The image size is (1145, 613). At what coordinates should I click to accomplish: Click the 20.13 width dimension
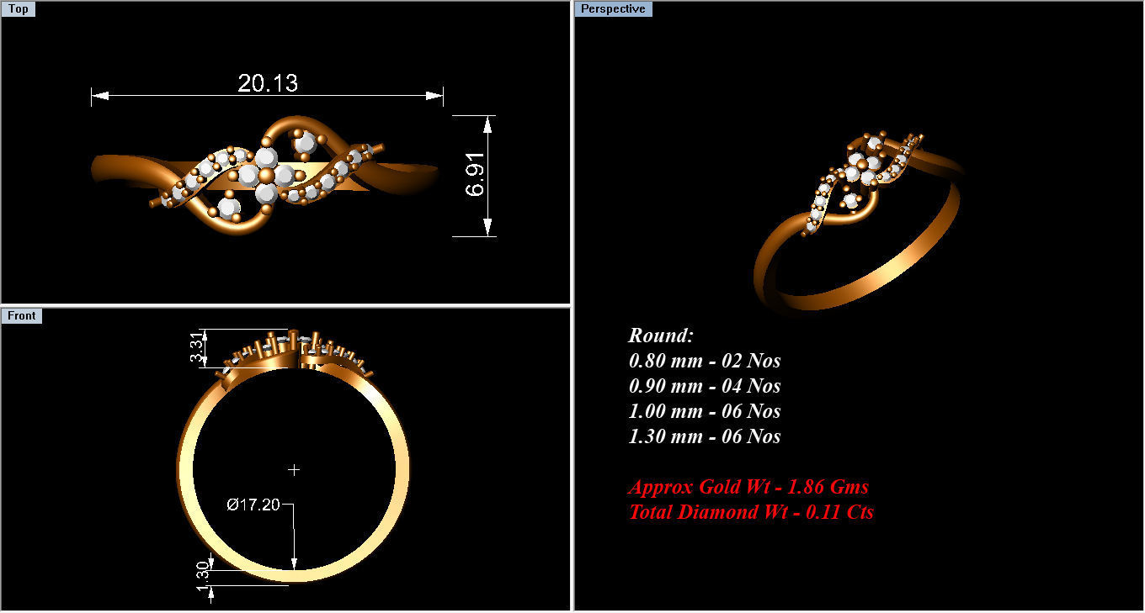[268, 83]
